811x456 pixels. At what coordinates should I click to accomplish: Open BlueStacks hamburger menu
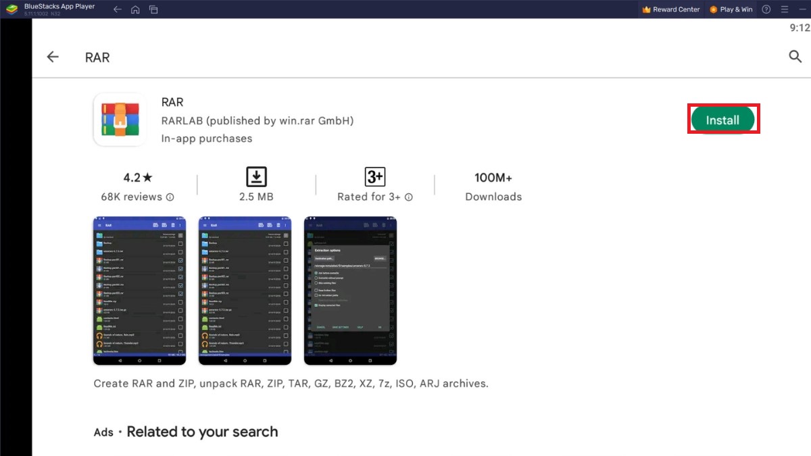coord(784,9)
